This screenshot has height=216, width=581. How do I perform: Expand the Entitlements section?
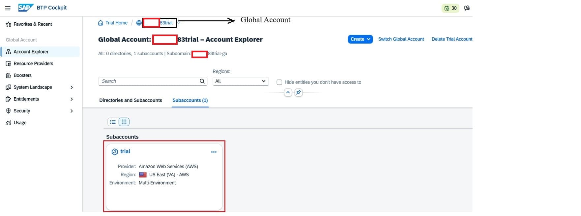[72, 99]
